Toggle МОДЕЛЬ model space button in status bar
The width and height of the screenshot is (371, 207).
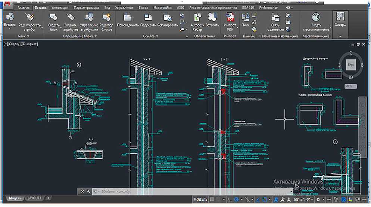click(200, 200)
